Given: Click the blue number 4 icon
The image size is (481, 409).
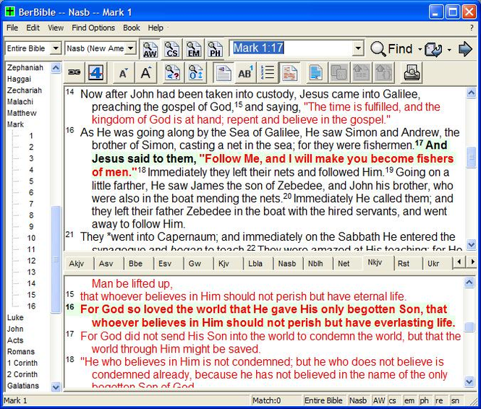Looking at the screenshot, I should tap(96, 72).
